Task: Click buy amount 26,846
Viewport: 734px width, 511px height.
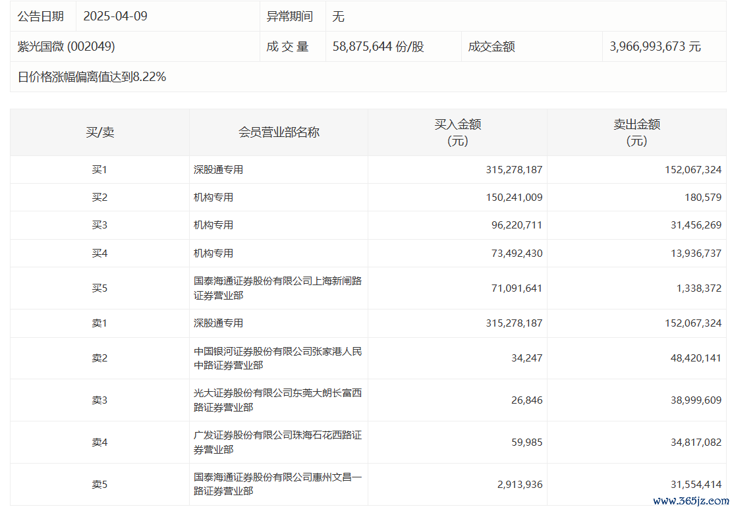Action: pyautogui.click(x=526, y=400)
